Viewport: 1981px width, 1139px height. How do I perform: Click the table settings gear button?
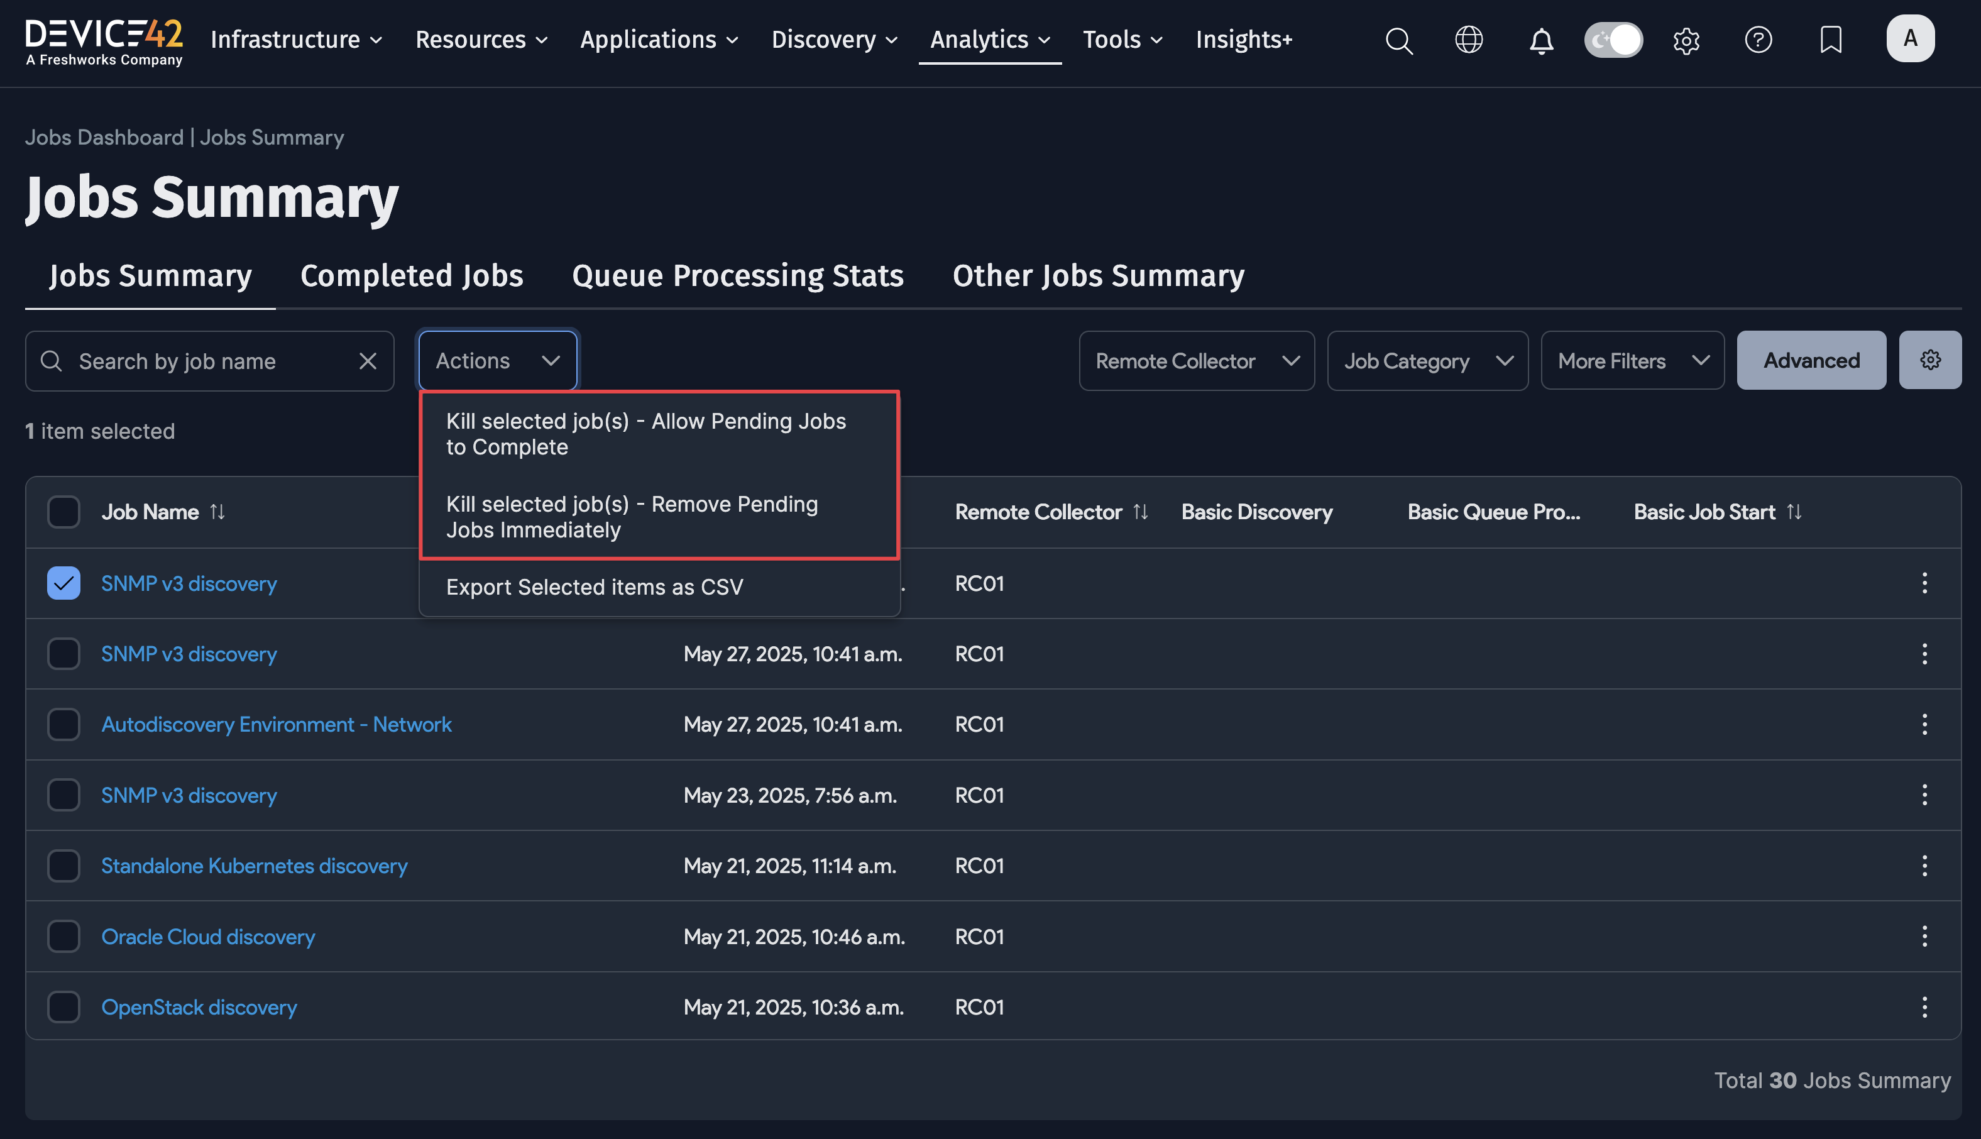coord(1930,360)
